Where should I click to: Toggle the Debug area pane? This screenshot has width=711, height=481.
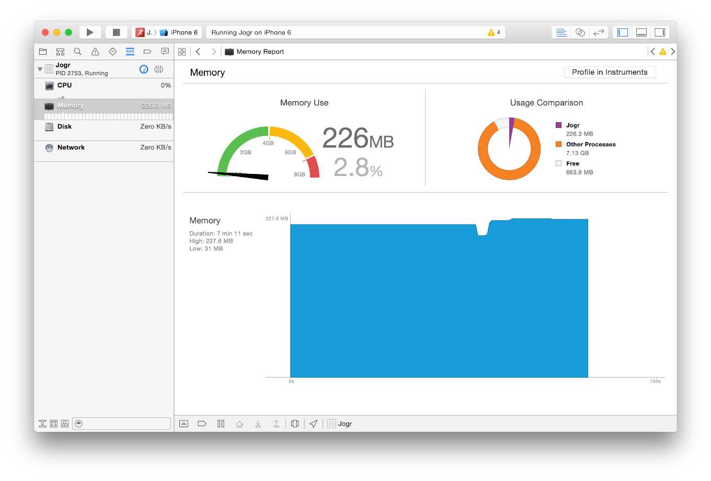tap(641, 32)
